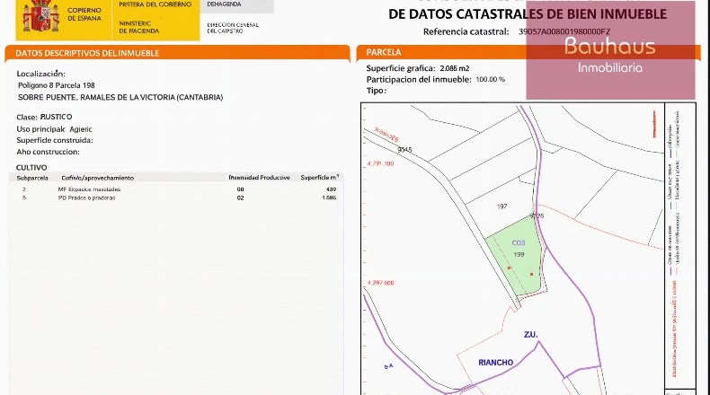Screen dimensions: 710x395
Task: Click the 'Superficie construida:' label
Action: tap(55, 140)
